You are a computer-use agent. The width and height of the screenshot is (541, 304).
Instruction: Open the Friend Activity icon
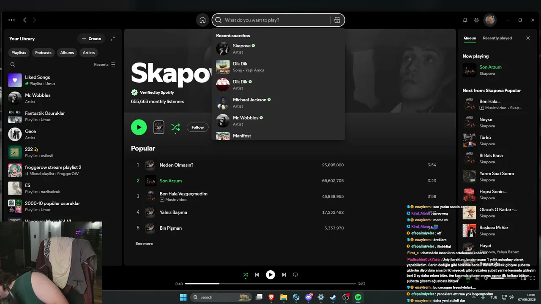click(x=476, y=20)
